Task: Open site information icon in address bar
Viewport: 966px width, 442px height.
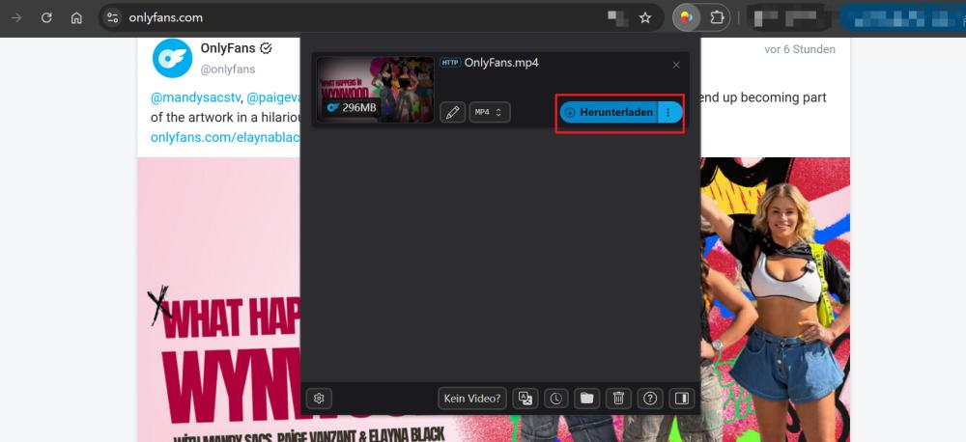Action: [x=113, y=17]
